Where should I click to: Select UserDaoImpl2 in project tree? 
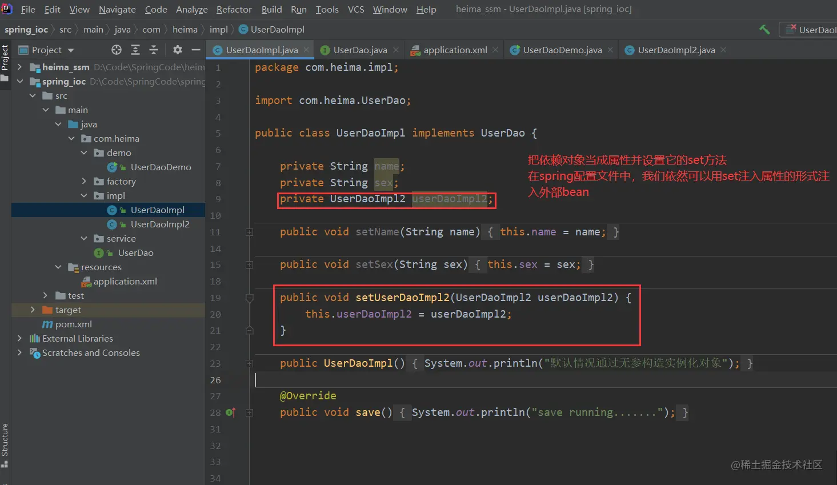[160, 224]
